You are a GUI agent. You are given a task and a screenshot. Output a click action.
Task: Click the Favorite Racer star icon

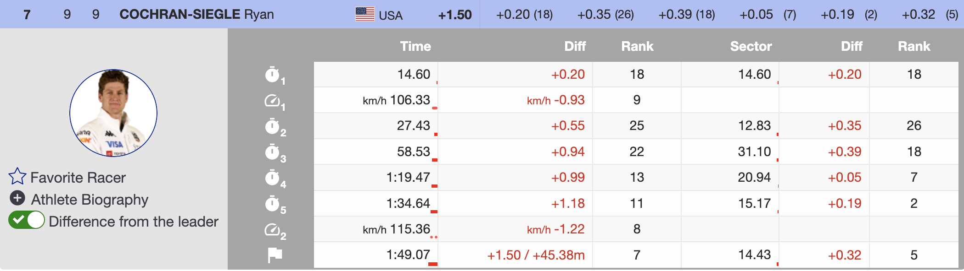click(17, 177)
